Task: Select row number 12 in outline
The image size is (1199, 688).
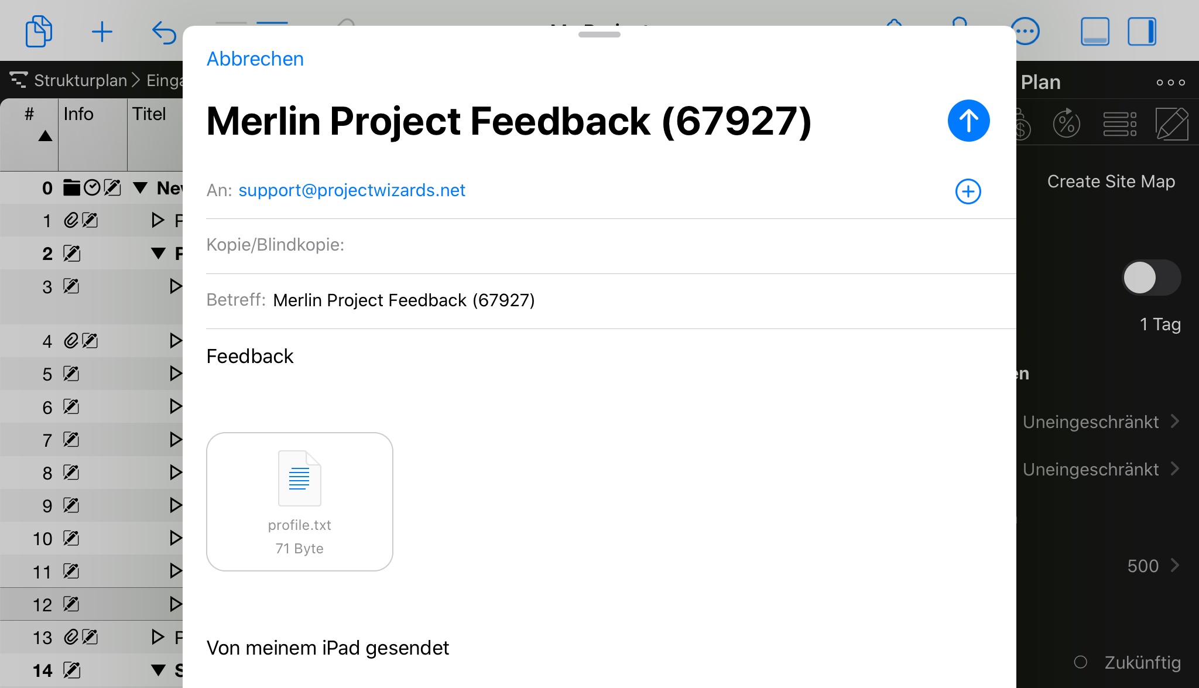Action: coord(42,604)
